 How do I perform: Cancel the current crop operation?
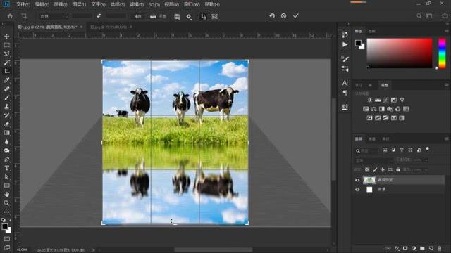283,16
